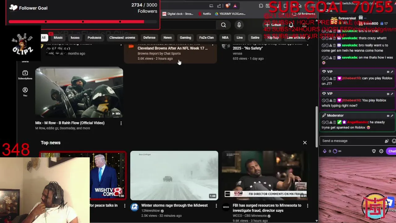Open YouTube notifications bell
The height and width of the screenshot is (223, 396).
[x=291, y=25]
